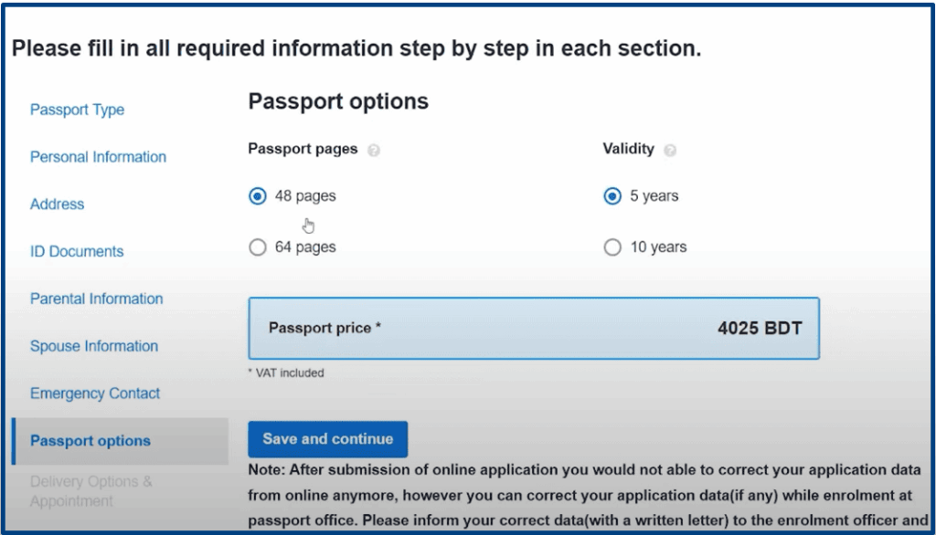Click the 48 pages label text
Screen dimensions: 936x535
point(305,196)
